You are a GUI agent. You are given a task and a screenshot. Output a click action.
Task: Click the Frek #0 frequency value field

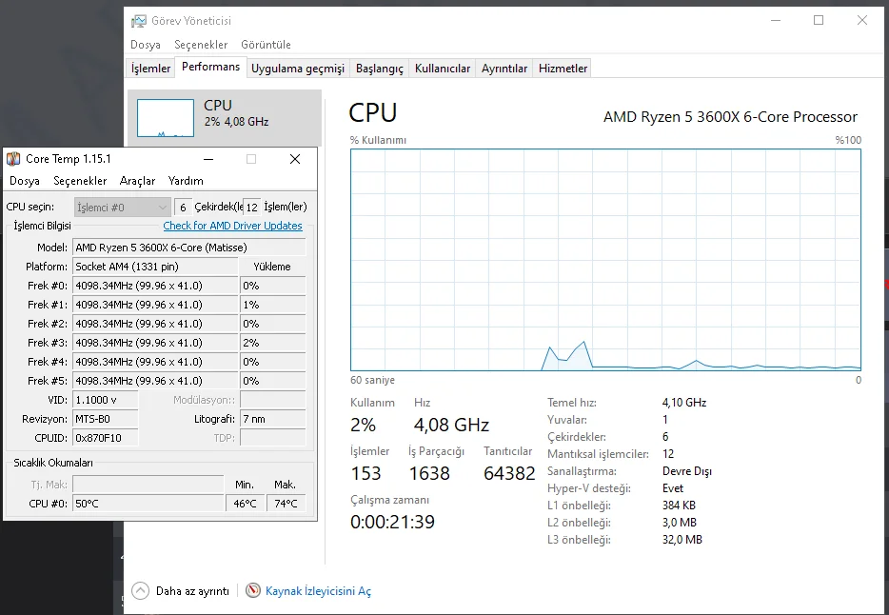pos(155,286)
